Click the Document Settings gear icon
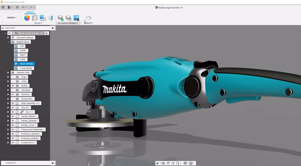The image size is (301, 166). point(13,38)
